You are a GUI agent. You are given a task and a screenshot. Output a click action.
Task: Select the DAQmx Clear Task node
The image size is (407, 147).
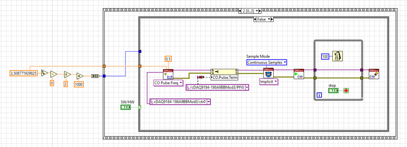point(374,74)
